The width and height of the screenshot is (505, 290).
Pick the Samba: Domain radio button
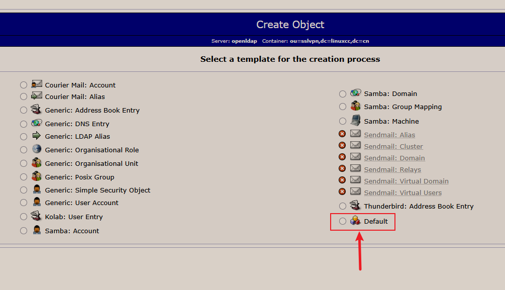[x=343, y=94]
